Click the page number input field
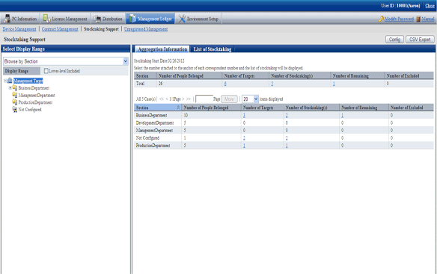 [204, 99]
